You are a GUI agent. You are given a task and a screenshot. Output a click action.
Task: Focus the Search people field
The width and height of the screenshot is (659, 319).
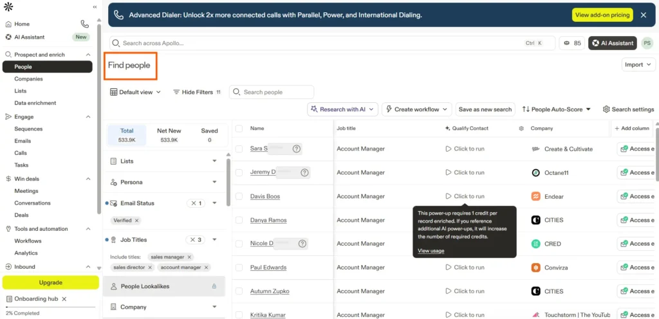point(272,92)
